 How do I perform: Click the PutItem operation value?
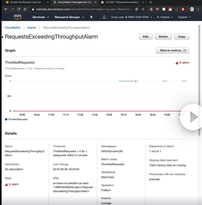click(106, 190)
